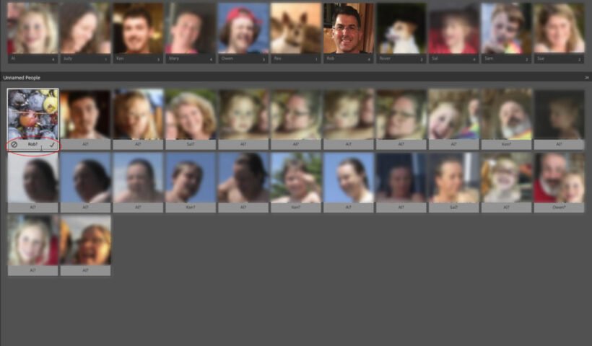
Task: Click the Rob? name field
Action: 32,144
